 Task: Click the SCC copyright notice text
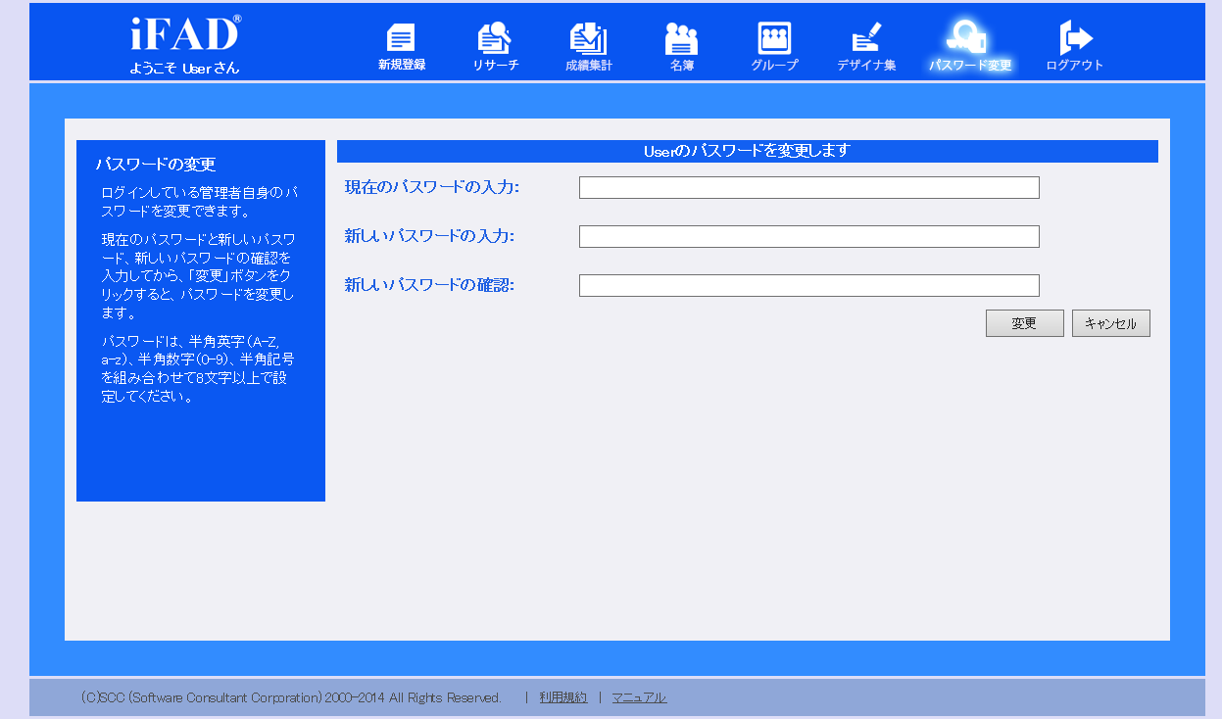291,697
